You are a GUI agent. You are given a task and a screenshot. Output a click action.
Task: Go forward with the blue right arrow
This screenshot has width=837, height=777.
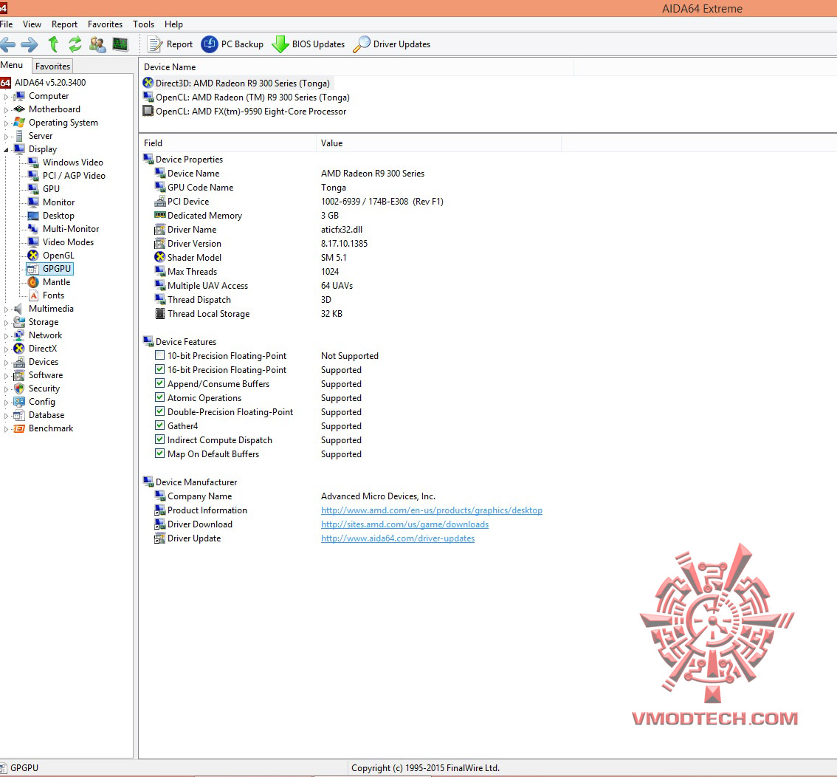point(30,44)
